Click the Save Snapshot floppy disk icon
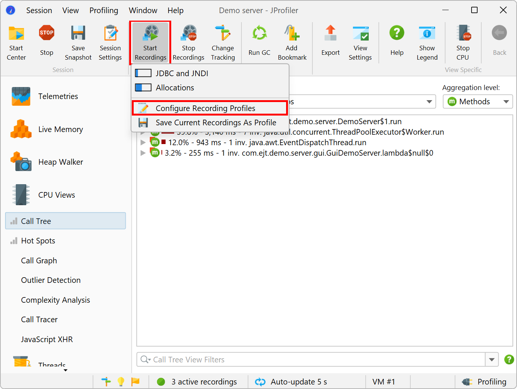 [78, 33]
